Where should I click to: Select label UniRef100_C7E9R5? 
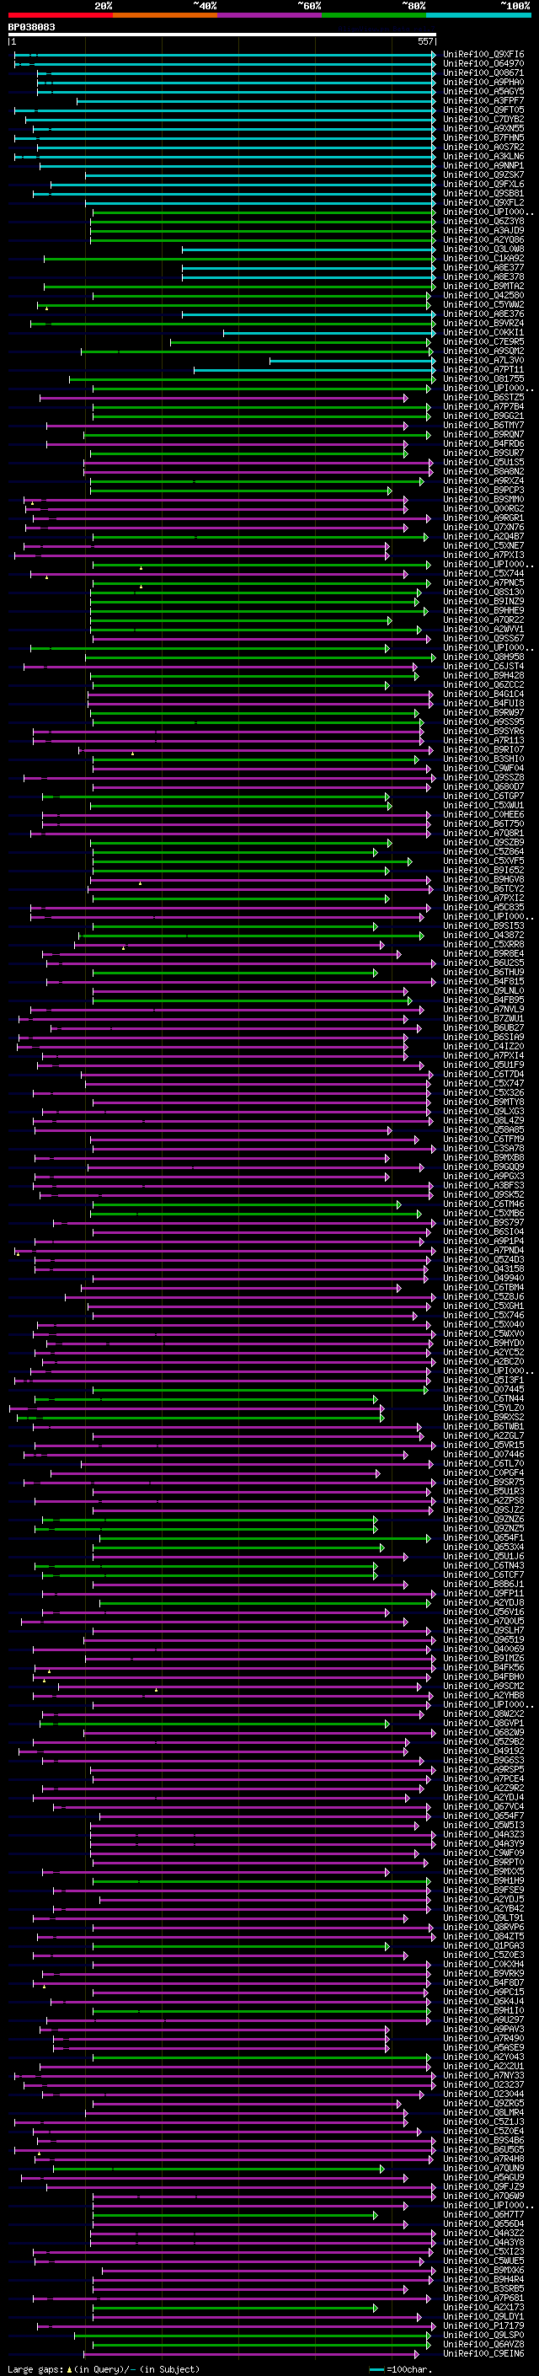point(483,341)
